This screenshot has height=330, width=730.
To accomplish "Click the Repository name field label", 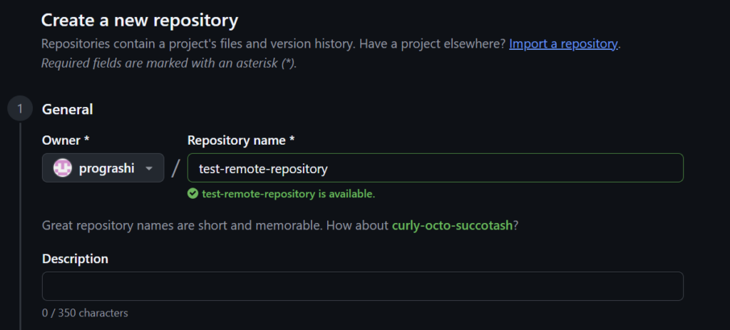I will point(241,140).
